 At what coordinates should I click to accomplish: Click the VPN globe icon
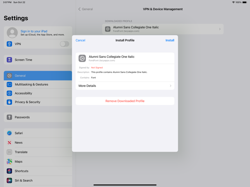(x=9, y=44)
